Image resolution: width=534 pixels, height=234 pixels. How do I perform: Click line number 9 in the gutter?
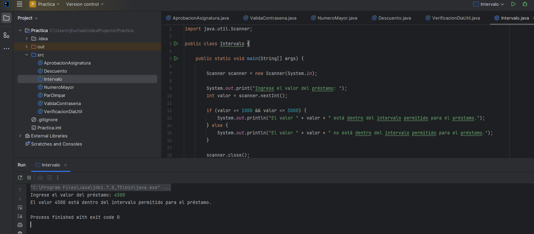click(170, 88)
